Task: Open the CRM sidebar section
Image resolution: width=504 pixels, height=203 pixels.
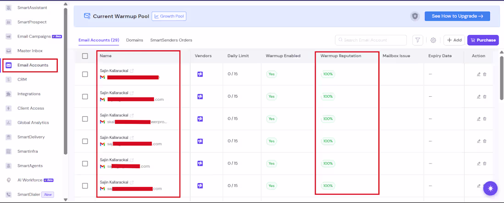Action: 22,79
